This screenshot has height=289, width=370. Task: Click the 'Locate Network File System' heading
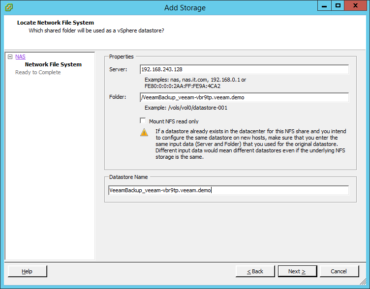(x=56, y=23)
